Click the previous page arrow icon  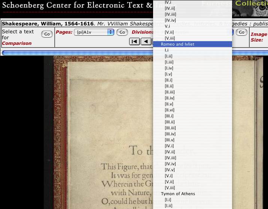146,42
